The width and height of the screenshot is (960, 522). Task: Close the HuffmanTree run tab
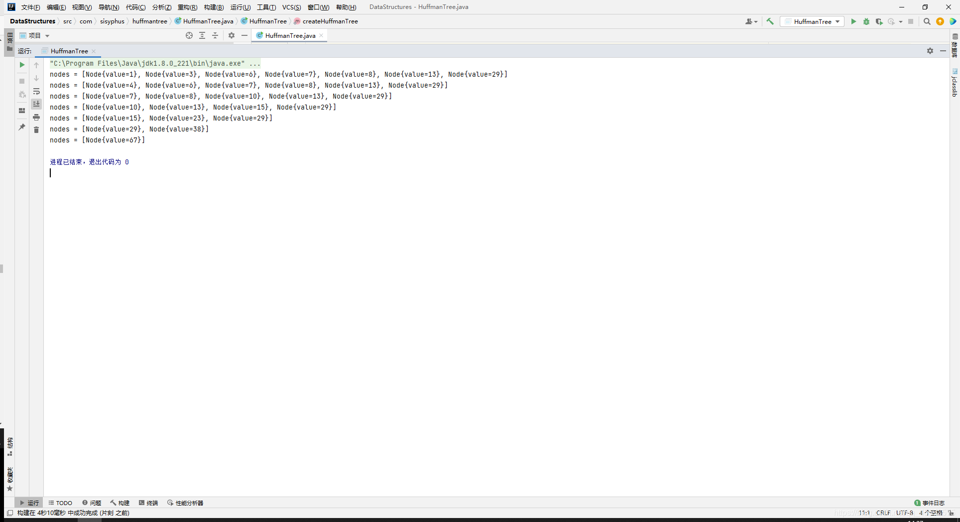pos(94,51)
